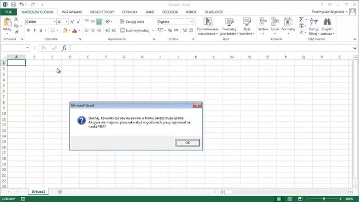Click the Cut scissors icon
Image resolution: width=359 pixels, height=202 pixels.
click(16, 20)
